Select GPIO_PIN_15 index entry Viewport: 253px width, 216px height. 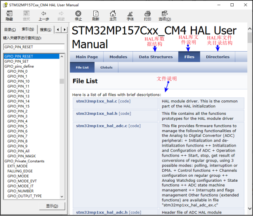pos(19,107)
